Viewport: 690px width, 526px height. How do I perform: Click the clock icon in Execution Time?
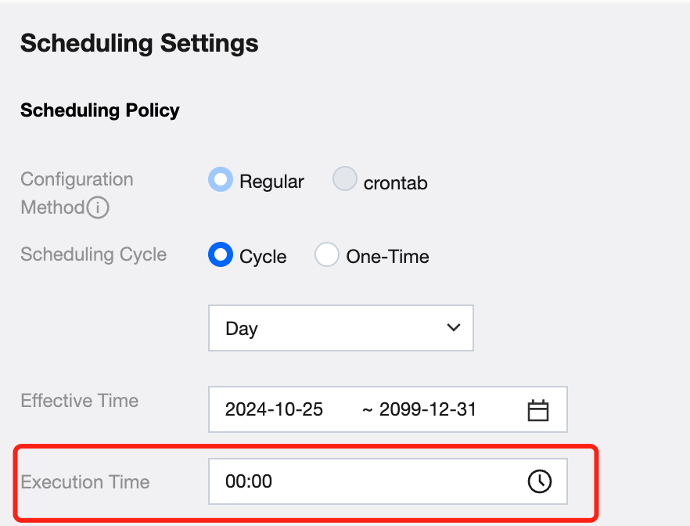(x=539, y=481)
